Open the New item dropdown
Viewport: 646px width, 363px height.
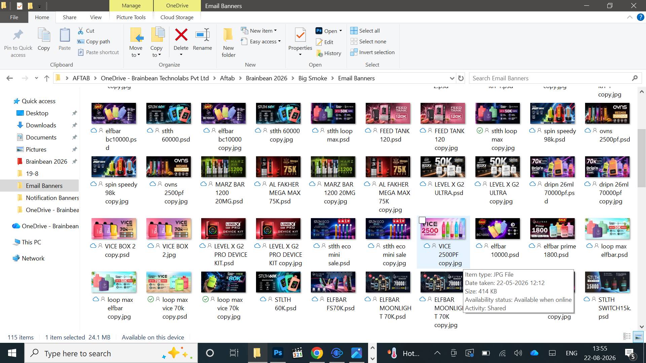point(259,31)
